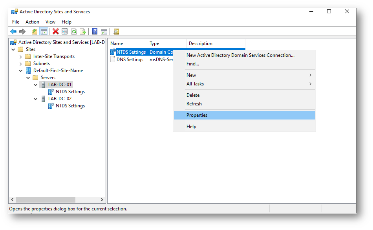Click the LAB-DC-01 server icon in tree
The height and width of the screenshot is (230, 373).
[x=43, y=85]
